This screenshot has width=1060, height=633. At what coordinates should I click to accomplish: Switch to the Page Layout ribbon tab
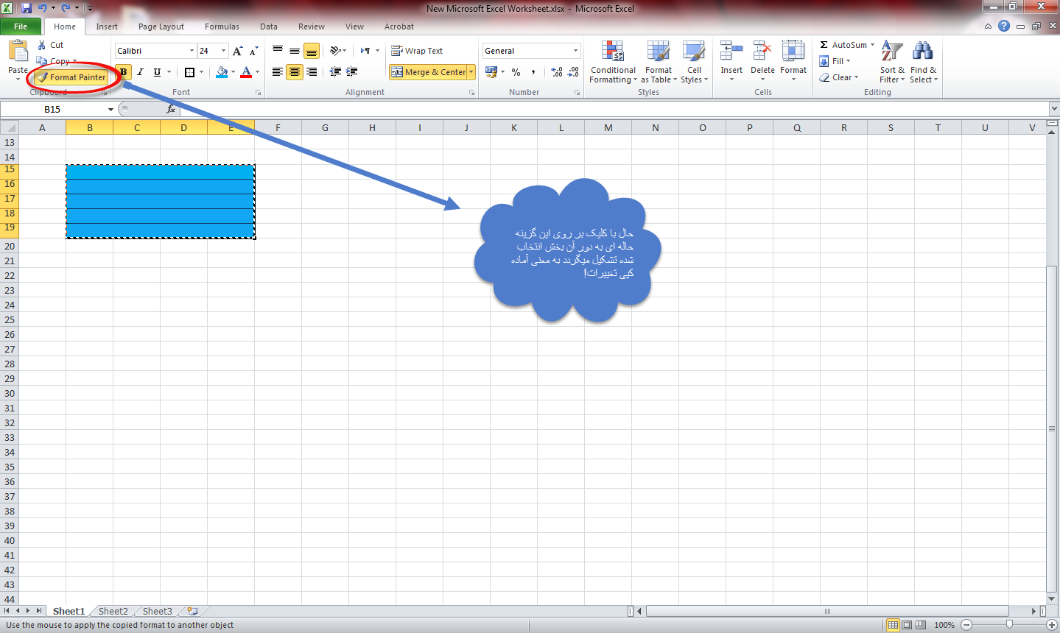point(161,26)
